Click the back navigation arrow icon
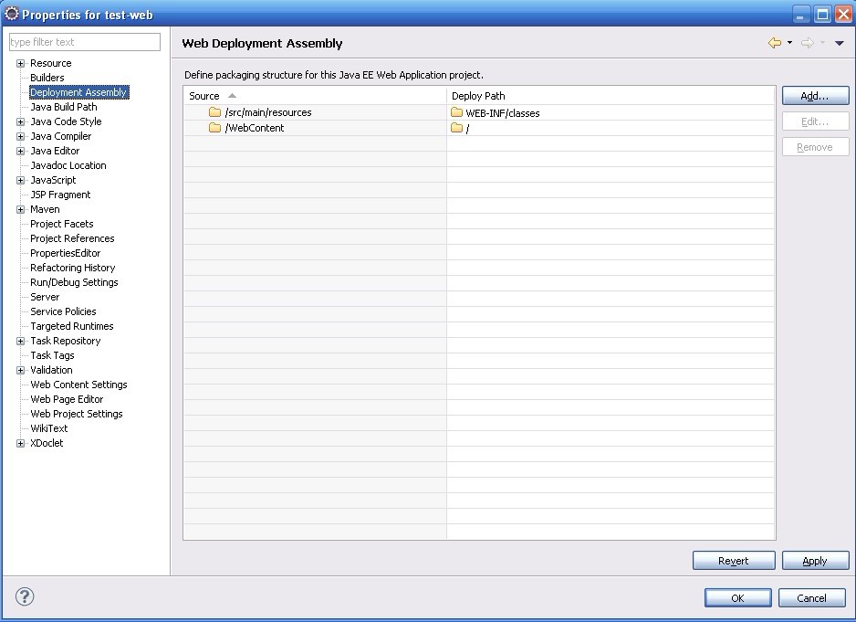 click(x=774, y=43)
